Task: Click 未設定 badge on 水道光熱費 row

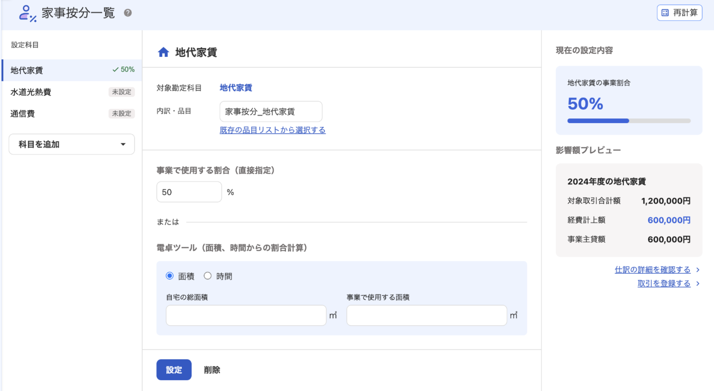Action: pos(122,92)
